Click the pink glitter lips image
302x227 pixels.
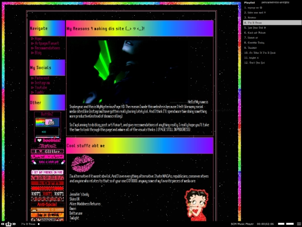tap(83, 163)
